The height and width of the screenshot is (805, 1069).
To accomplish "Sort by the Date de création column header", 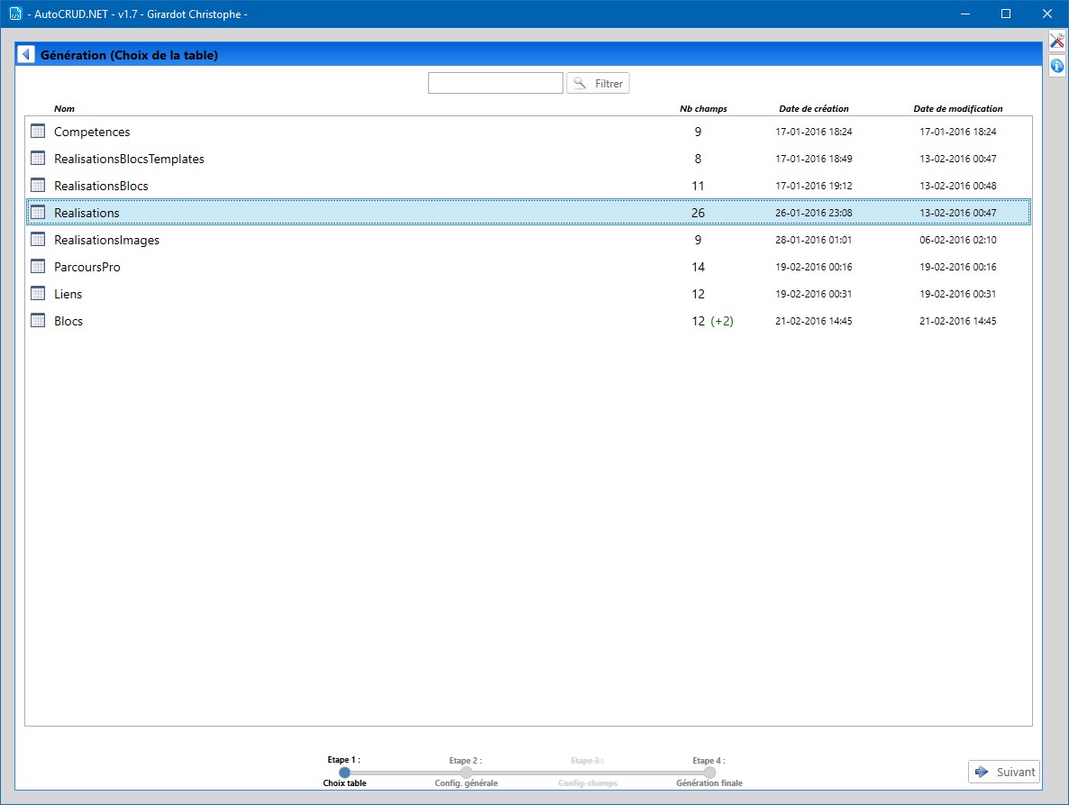I will point(813,108).
